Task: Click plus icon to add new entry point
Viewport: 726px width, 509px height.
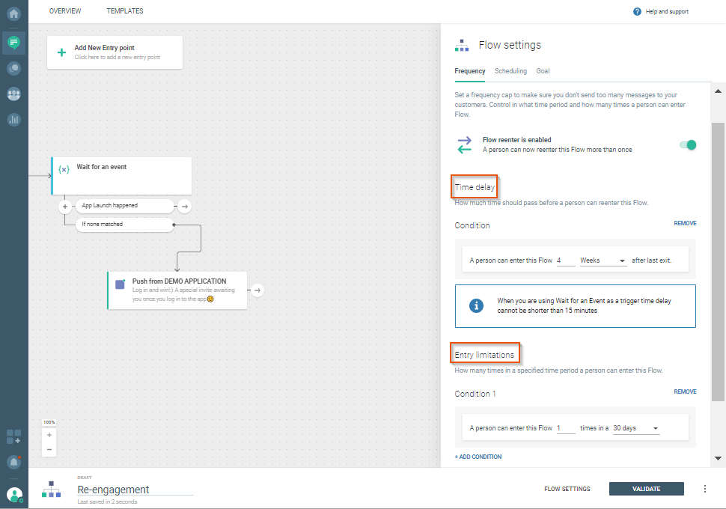Action: [62, 52]
